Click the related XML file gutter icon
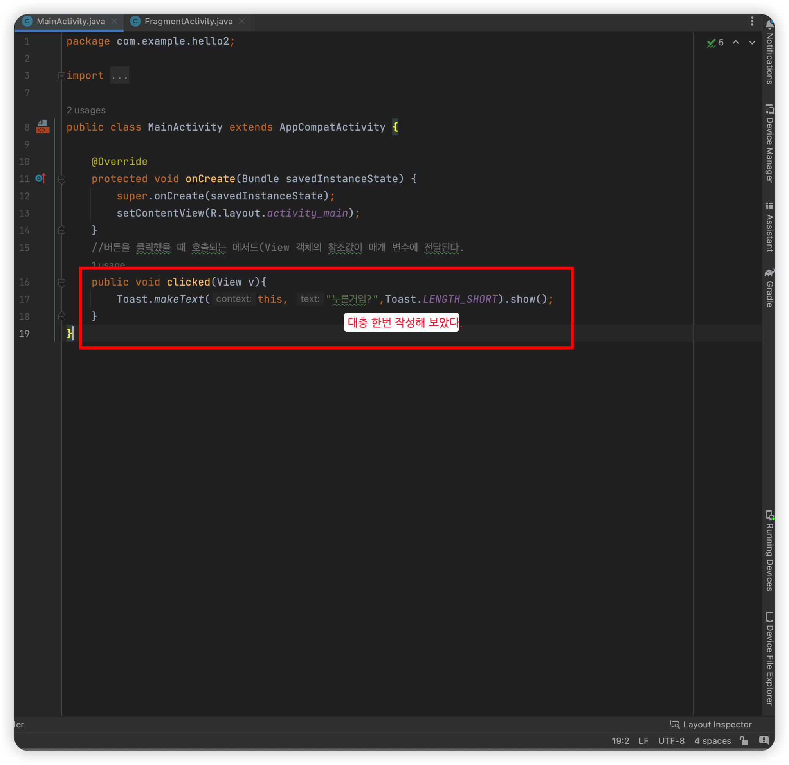The image size is (789, 765). pos(43,127)
